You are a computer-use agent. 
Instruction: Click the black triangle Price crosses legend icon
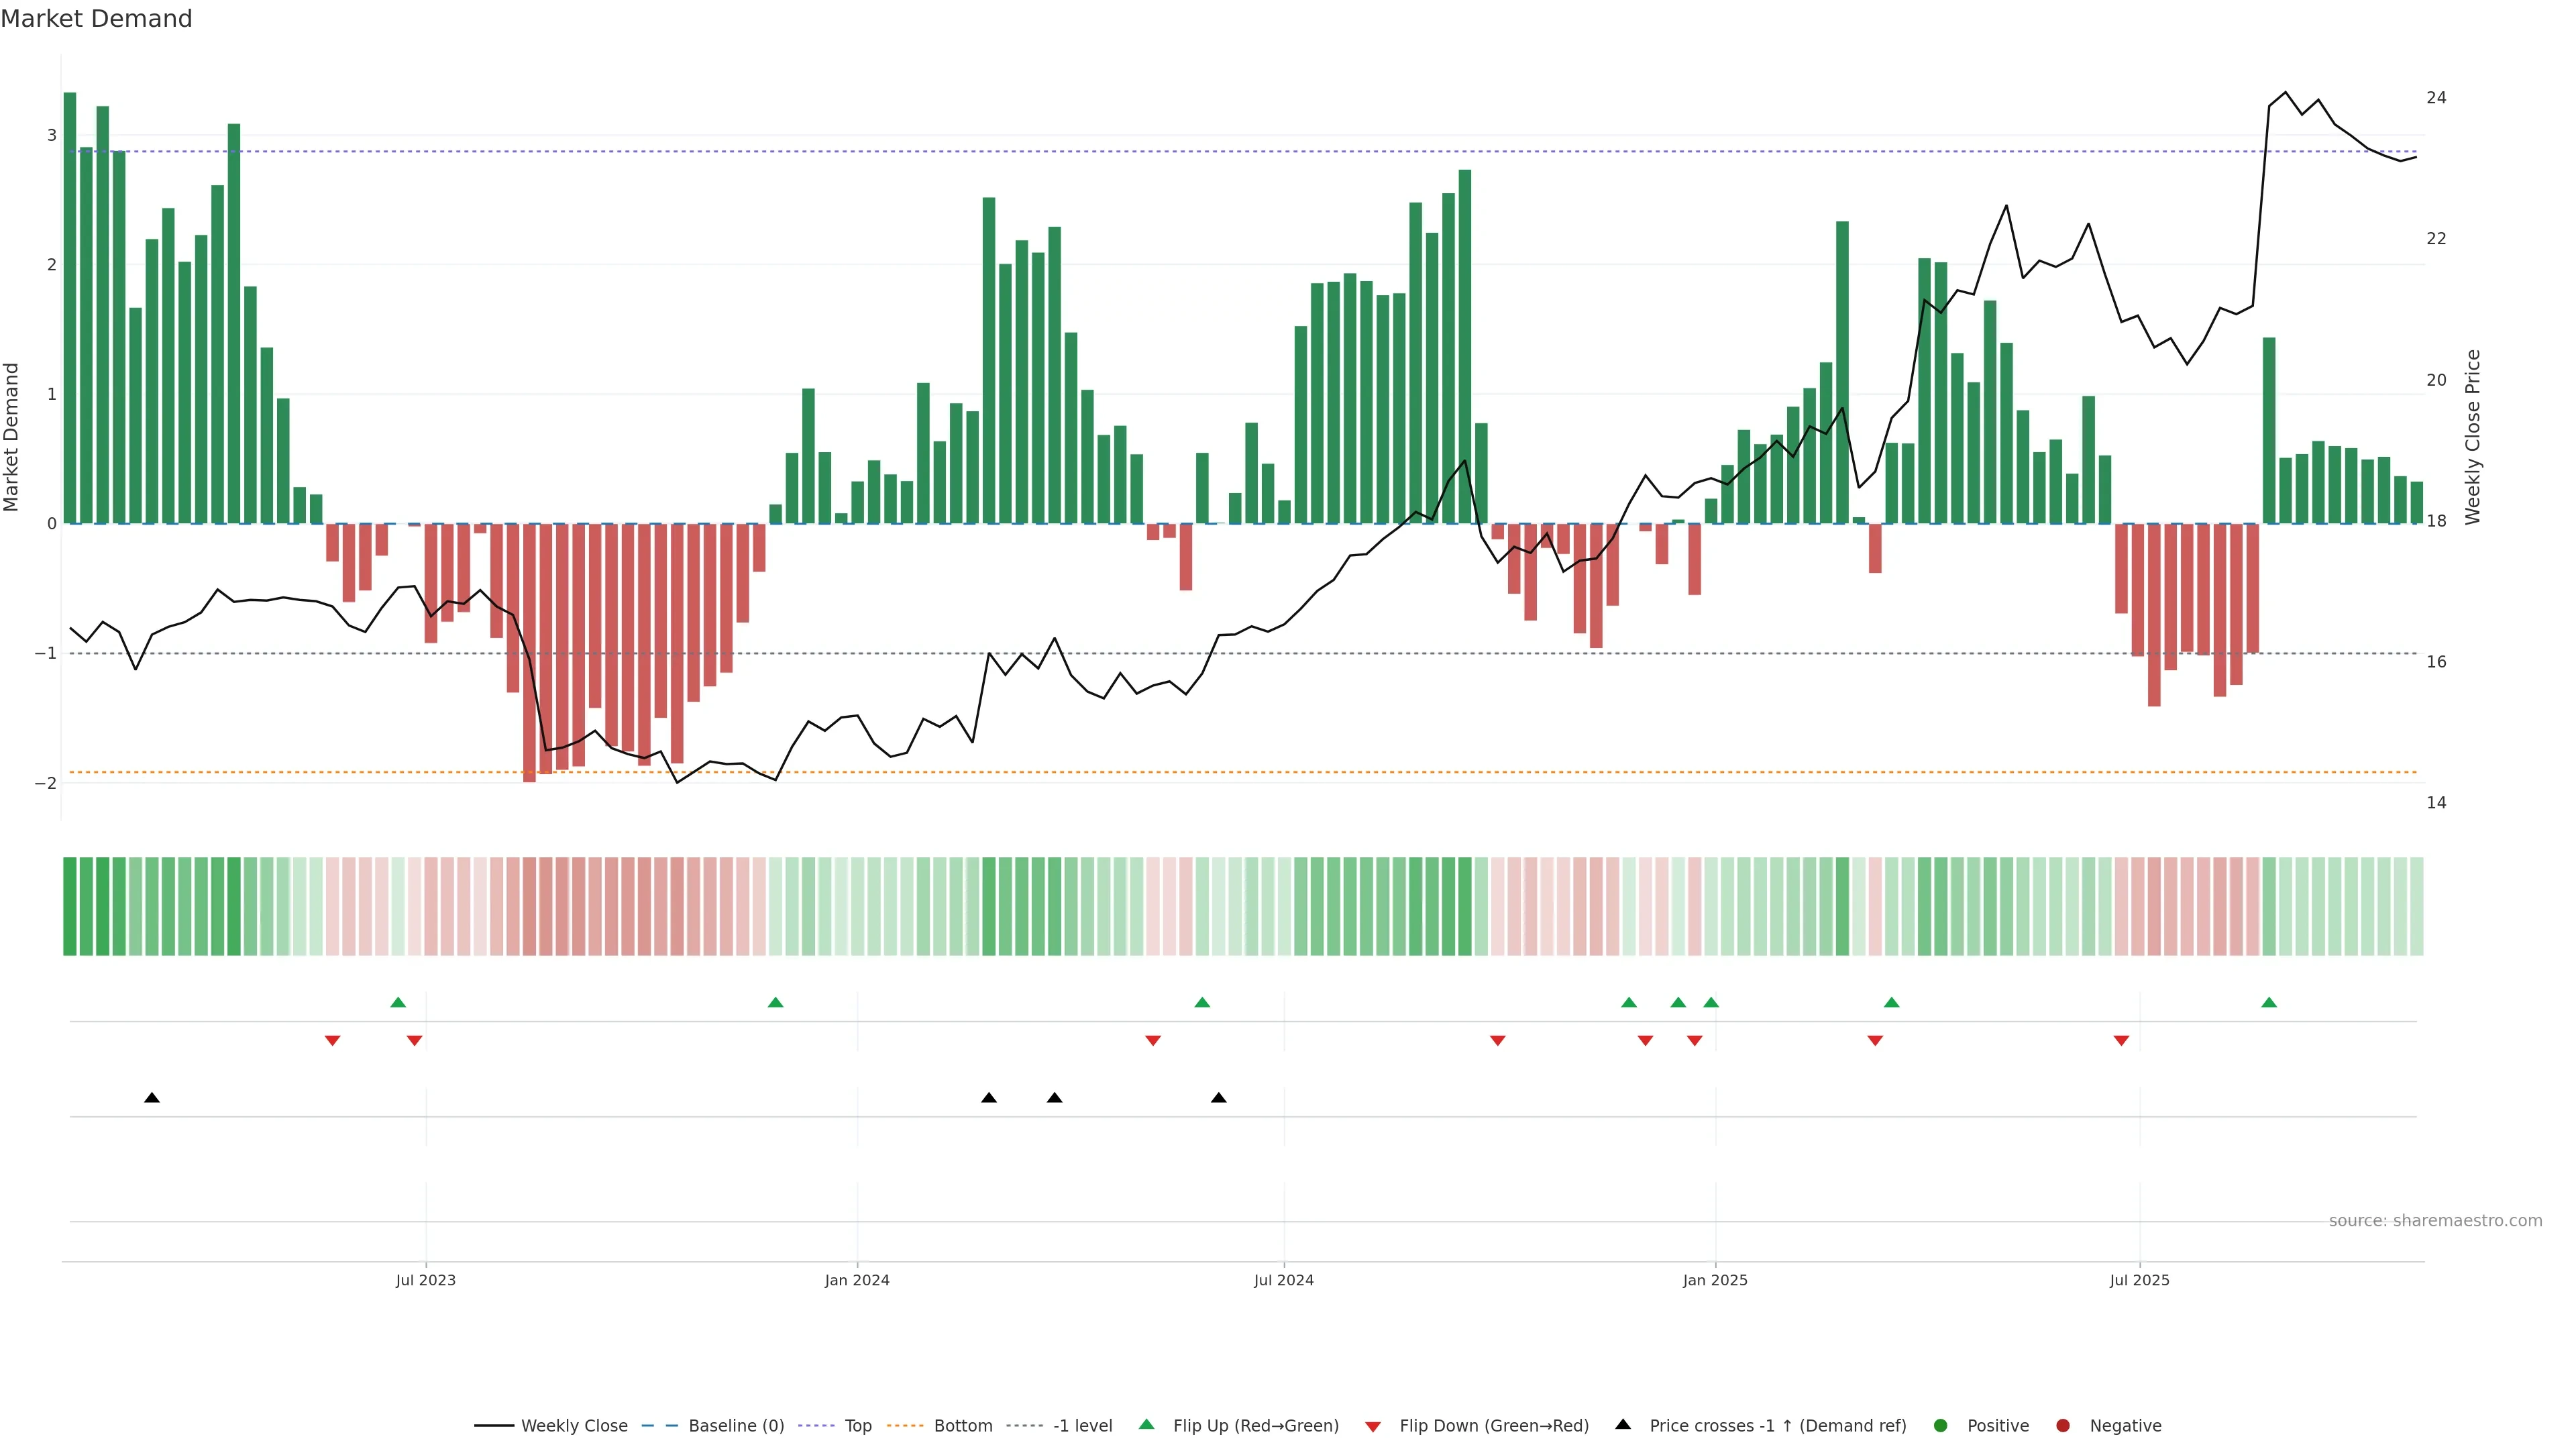1623,1424
